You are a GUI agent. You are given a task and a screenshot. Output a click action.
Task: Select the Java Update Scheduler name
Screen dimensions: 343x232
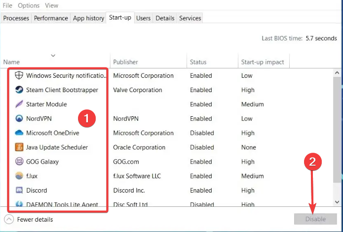point(57,147)
